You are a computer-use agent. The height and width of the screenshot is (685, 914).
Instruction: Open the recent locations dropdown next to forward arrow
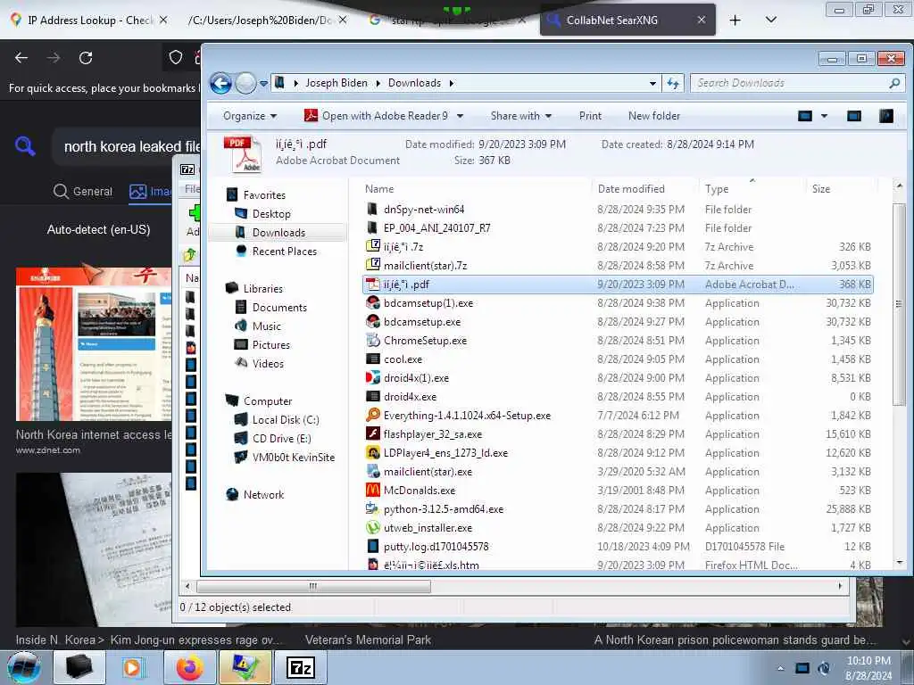tap(263, 83)
